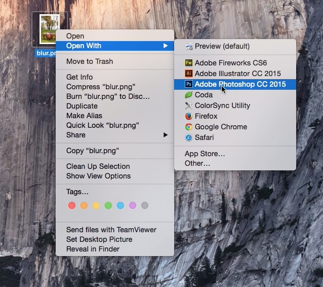Image resolution: width=323 pixels, height=287 pixels.
Task: Expand the Open With submenu arrow
Action: click(166, 46)
